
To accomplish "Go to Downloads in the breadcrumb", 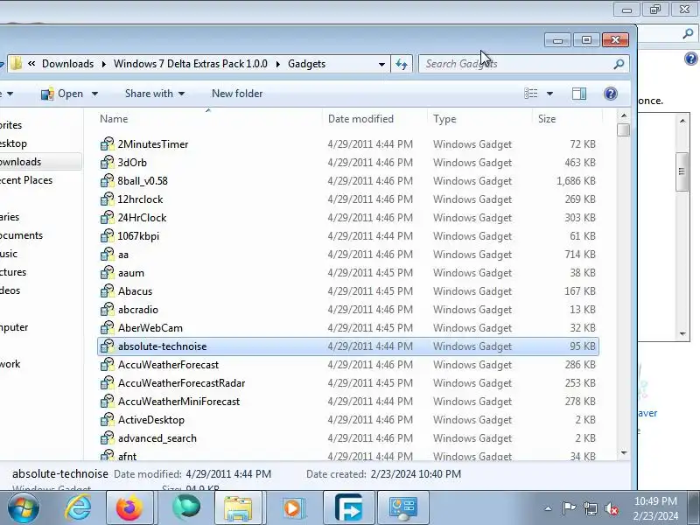I will click(68, 64).
